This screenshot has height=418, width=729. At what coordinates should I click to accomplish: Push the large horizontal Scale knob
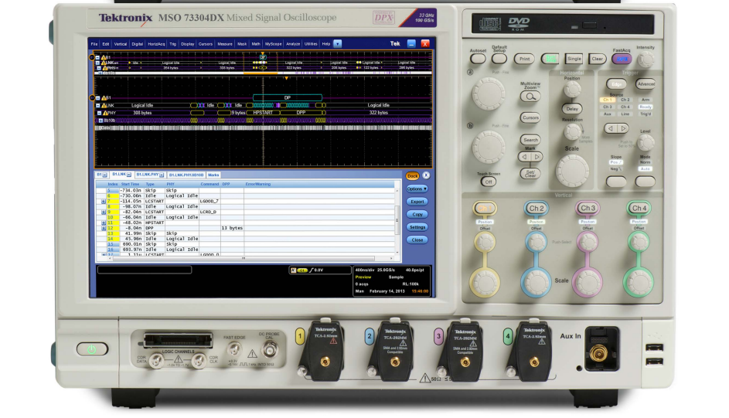click(572, 171)
